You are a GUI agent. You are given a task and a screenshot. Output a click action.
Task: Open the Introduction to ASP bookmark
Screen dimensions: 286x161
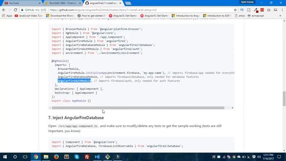[217, 16]
